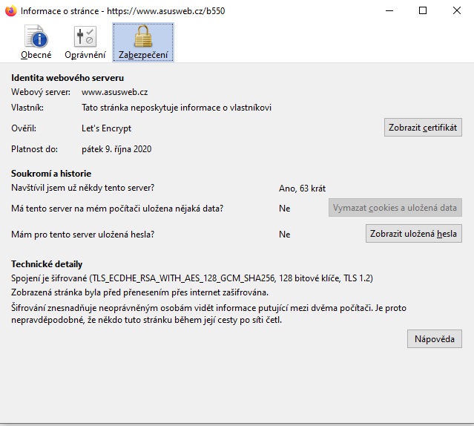Click the "Ano, 63 krát" visit count

(302, 189)
